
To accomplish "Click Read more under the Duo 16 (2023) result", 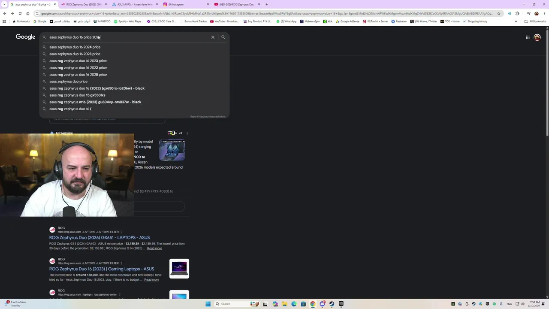I will 151,280.
